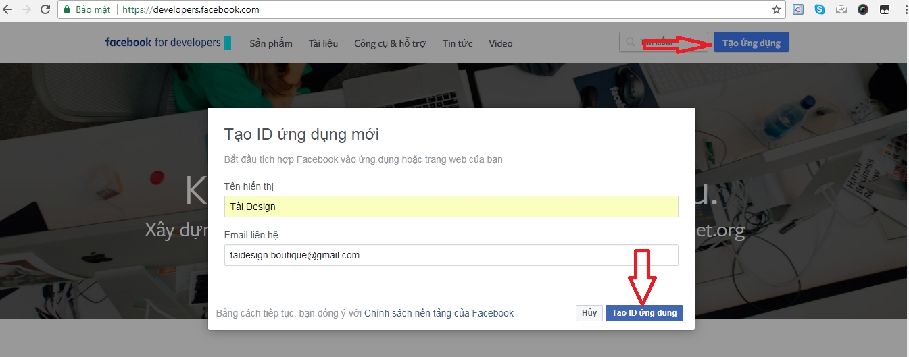909x357 pixels.
Task: Open Công cụ & hỗ trợ menu
Action: 390,43
